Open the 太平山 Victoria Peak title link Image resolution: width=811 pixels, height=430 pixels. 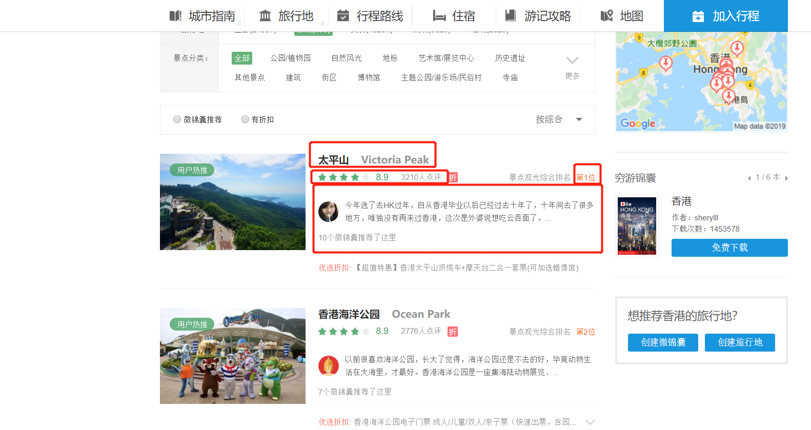click(x=373, y=160)
